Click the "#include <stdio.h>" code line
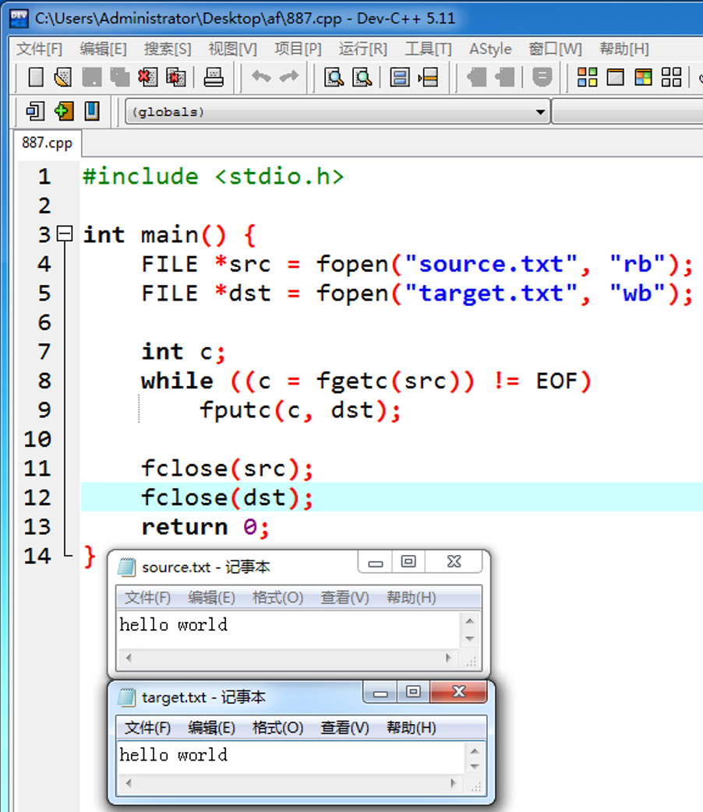This screenshot has width=703, height=812. pyautogui.click(x=213, y=177)
